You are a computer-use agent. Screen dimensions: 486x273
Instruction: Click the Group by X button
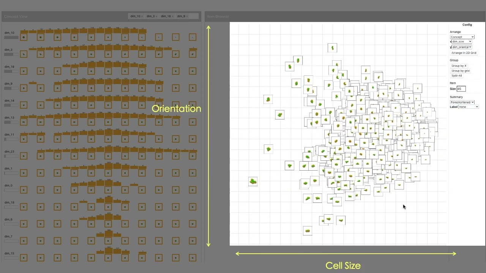(459, 66)
